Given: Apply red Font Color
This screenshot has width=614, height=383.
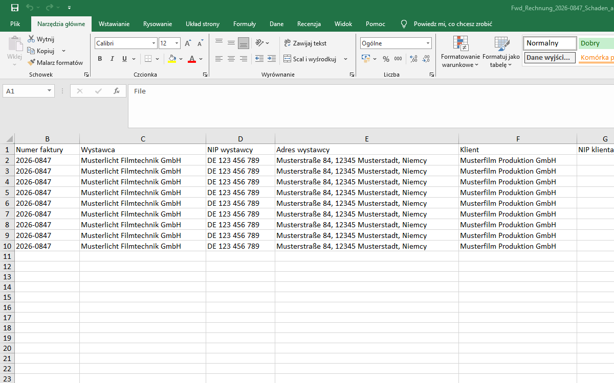Looking at the screenshot, I should coord(192,59).
